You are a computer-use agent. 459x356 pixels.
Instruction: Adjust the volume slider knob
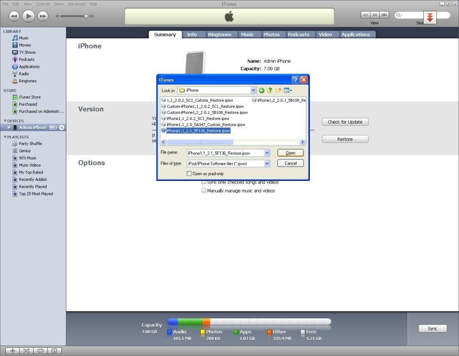click(x=86, y=16)
